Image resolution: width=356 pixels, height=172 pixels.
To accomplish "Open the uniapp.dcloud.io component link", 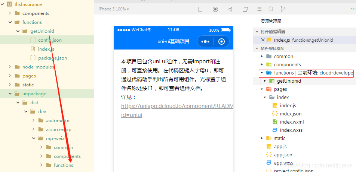I will coord(177,111).
